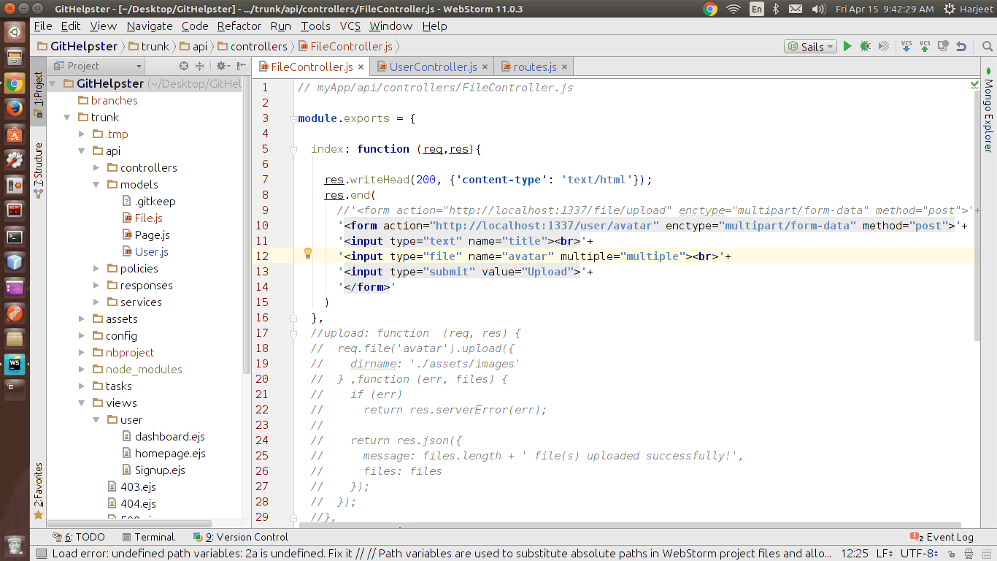This screenshot has width=997, height=561.
Task: Click the LF line separator in status bar
Action: [885, 554]
